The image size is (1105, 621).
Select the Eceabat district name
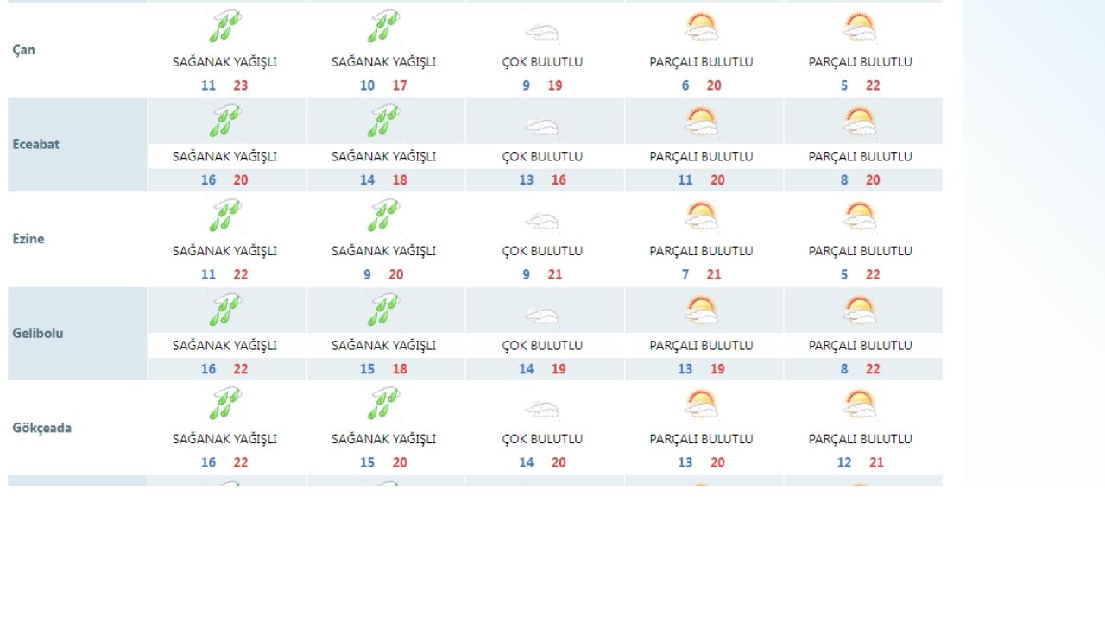[x=36, y=144]
